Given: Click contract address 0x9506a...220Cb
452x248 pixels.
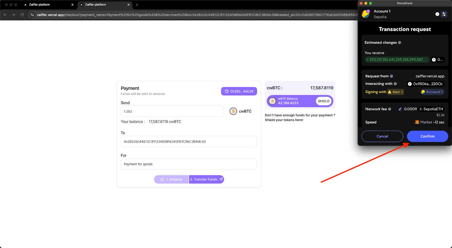Looking at the screenshot, I should (425, 84).
